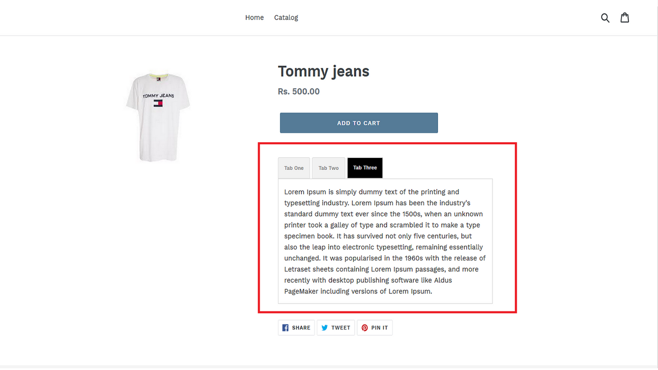
Task: Click the Tommy Jeans t-shirt image
Action: [x=157, y=117]
